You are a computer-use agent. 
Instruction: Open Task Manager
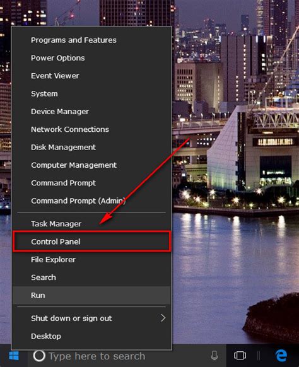coord(92,224)
